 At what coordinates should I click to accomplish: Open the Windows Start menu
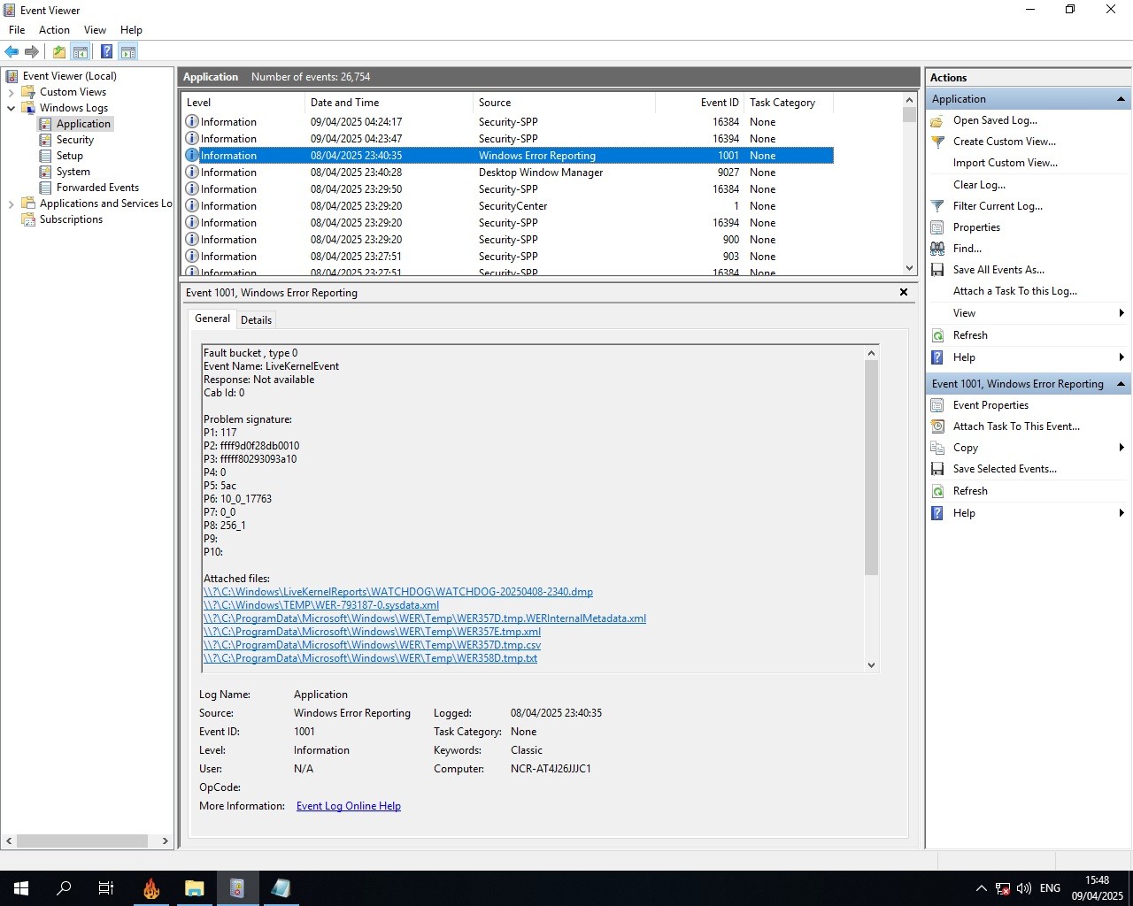click(21, 888)
